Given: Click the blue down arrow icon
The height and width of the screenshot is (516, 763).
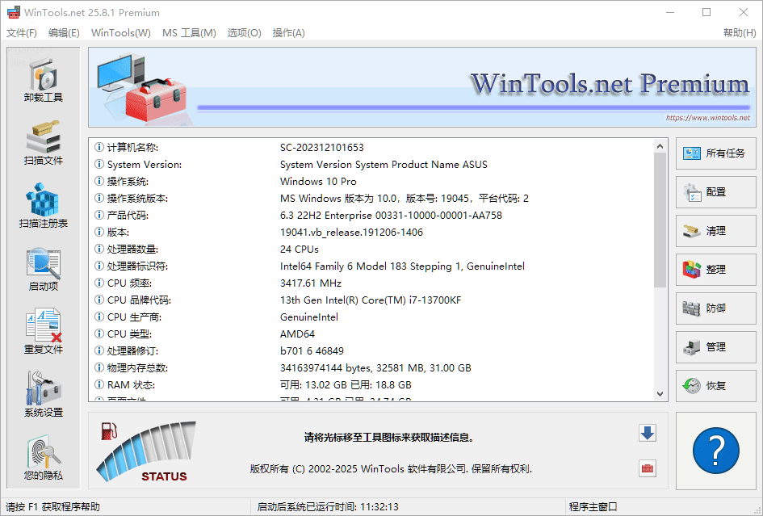Looking at the screenshot, I should click(648, 433).
